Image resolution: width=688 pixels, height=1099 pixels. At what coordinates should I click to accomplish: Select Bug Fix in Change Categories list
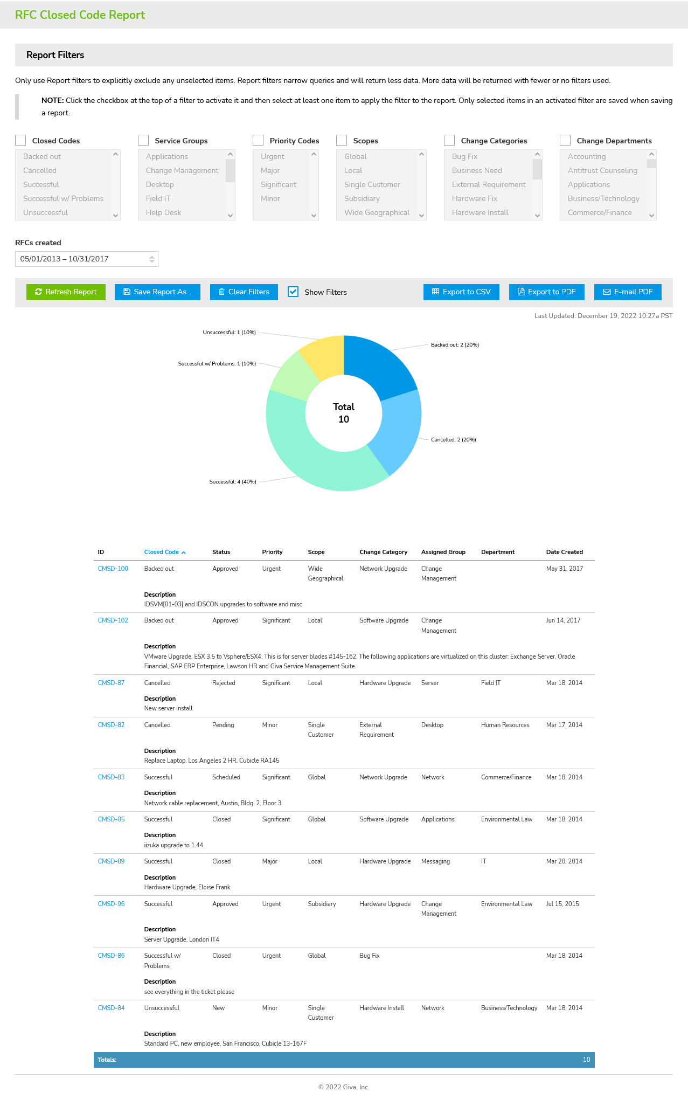click(x=465, y=156)
